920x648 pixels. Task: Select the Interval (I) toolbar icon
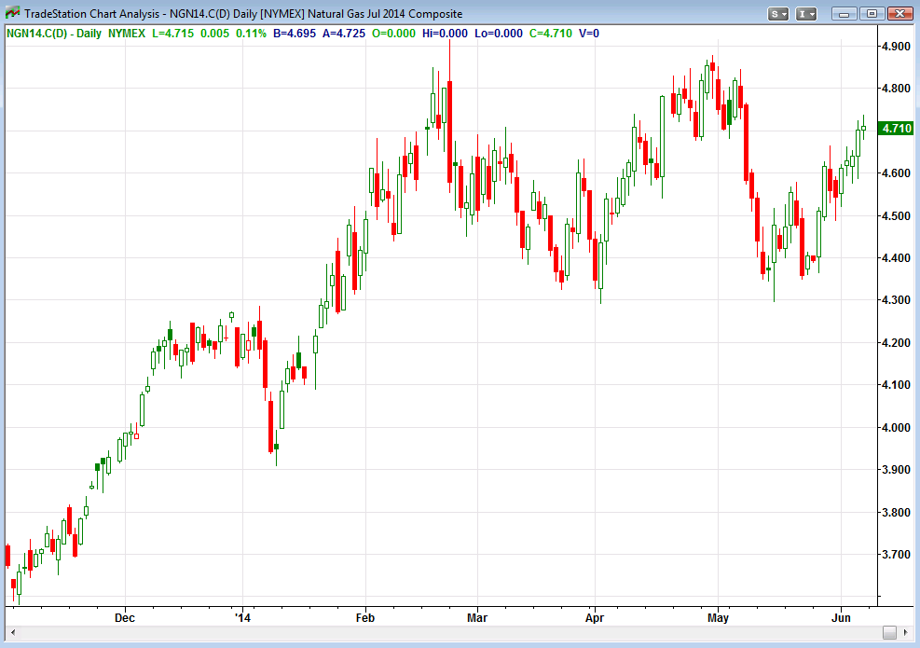(801, 13)
